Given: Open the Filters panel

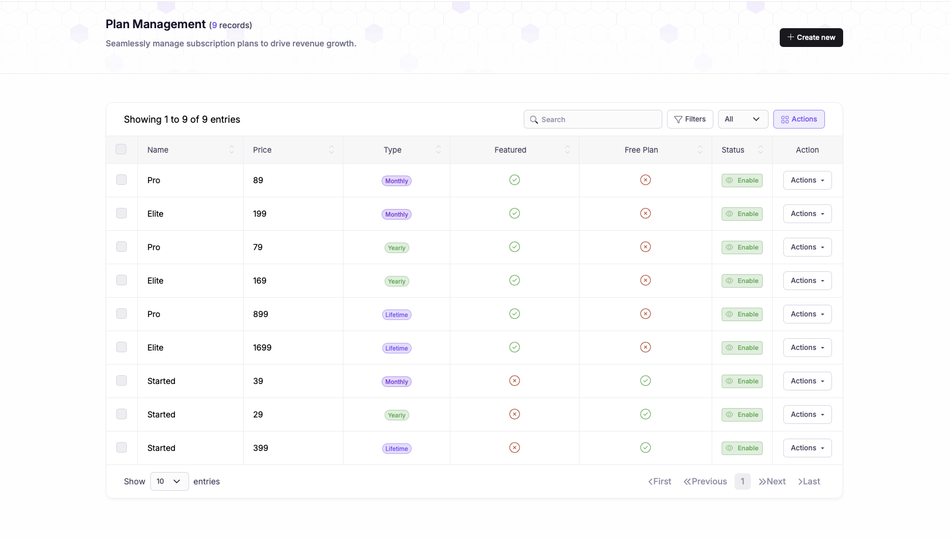Looking at the screenshot, I should click(x=690, y=119).
